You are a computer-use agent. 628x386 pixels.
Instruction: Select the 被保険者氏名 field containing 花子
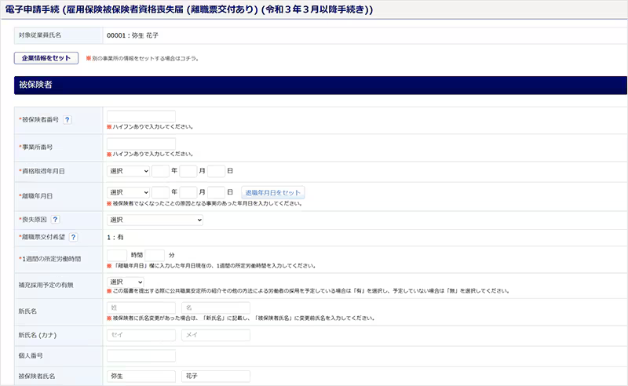215,377
